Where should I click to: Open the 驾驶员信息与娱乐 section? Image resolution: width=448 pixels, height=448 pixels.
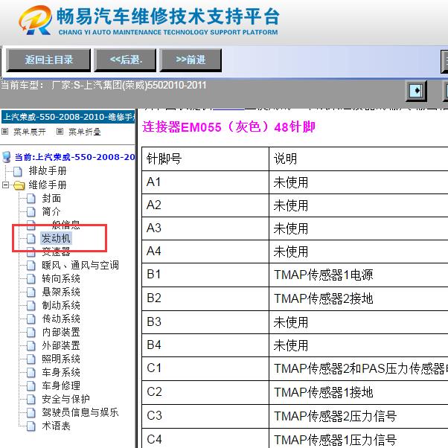80,412
